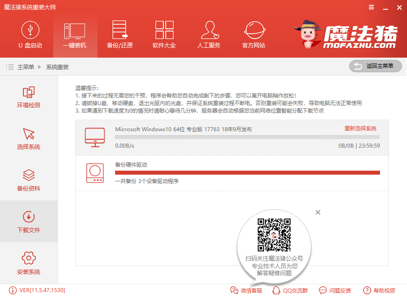This screenshot has width=407, height=297.
Task: Dismiss the QR code popup
Action: (318, 212)
